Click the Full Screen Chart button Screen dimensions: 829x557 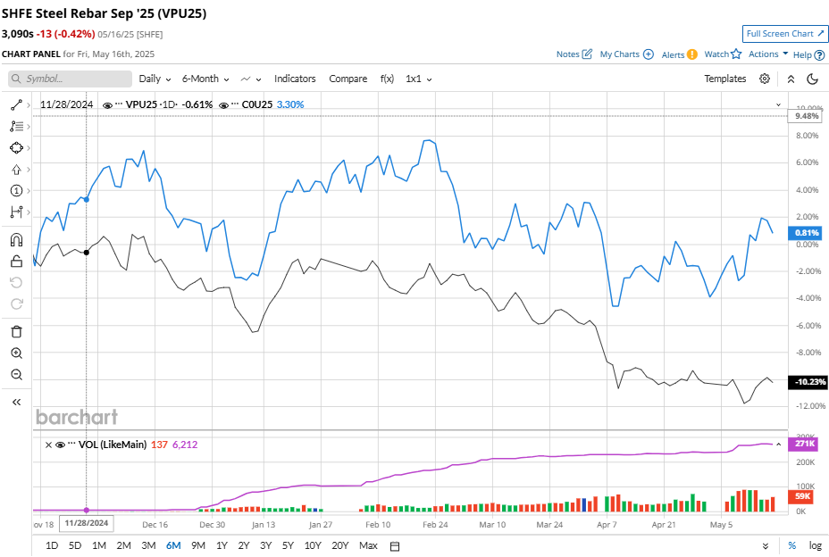(x=785, y=34)
